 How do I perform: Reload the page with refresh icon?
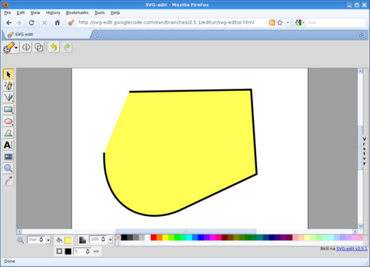[x=31, y=23]
